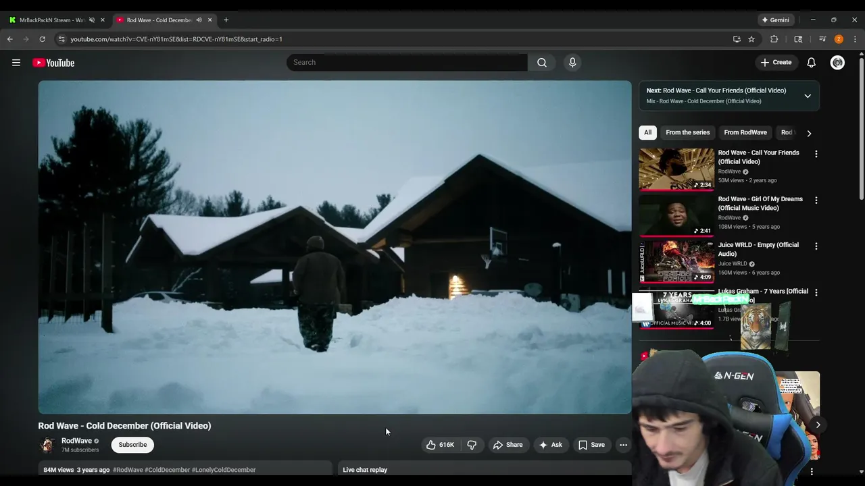865x486 pixels.
Task: Open options for Call Your Friends video
Action: point(816,154)
